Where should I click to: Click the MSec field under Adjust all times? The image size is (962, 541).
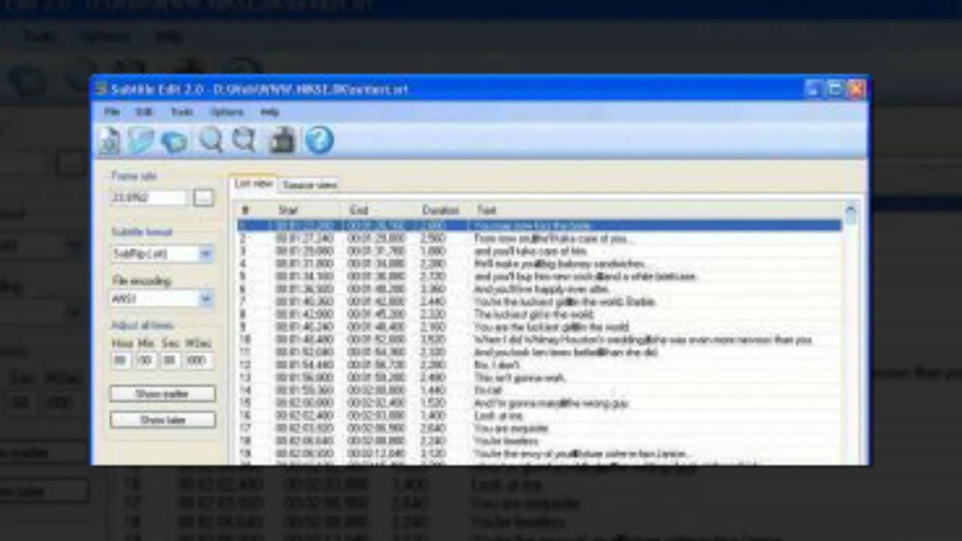point(198,361)
